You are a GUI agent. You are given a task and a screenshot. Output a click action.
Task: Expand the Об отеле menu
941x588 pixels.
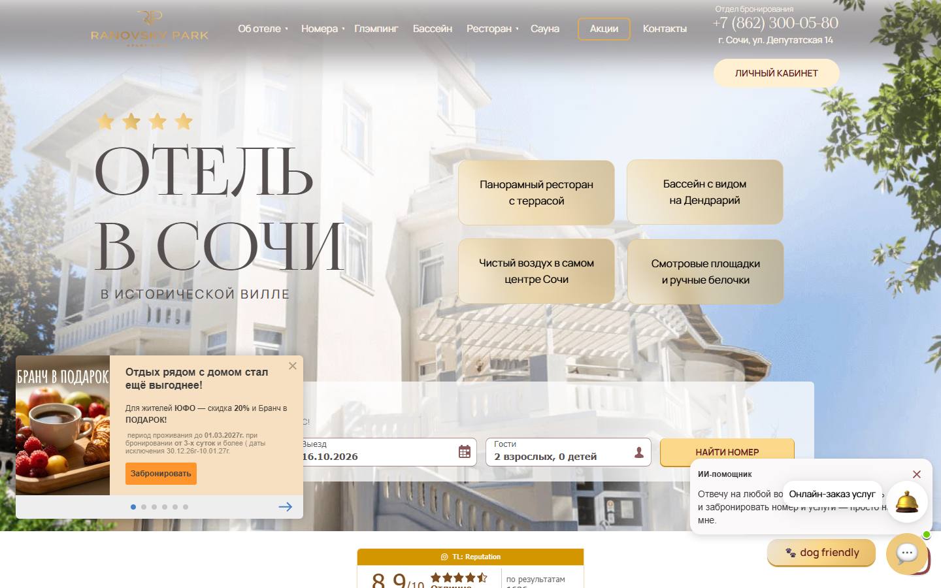[263, 29]
